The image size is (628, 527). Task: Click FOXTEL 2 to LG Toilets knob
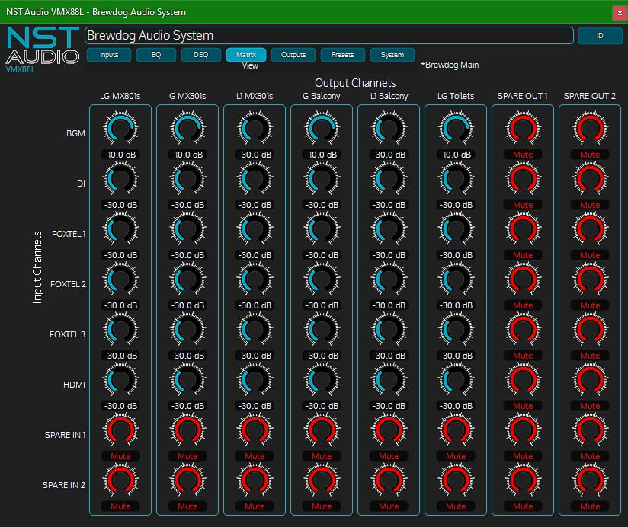(456, 279)
